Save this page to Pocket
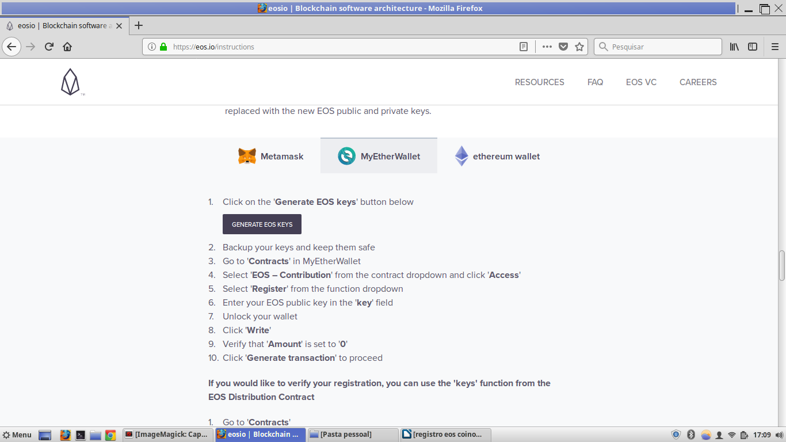This screenshot has width=786, height=442. point(563,47)
